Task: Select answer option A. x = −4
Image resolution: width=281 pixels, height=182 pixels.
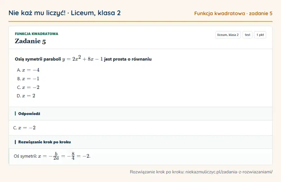Action: pos(28,70)
